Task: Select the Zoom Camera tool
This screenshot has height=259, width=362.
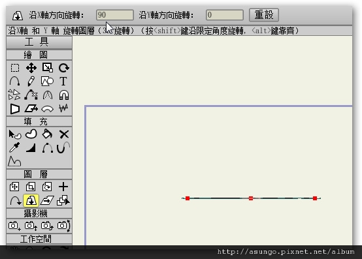Action: click(31, 226)
